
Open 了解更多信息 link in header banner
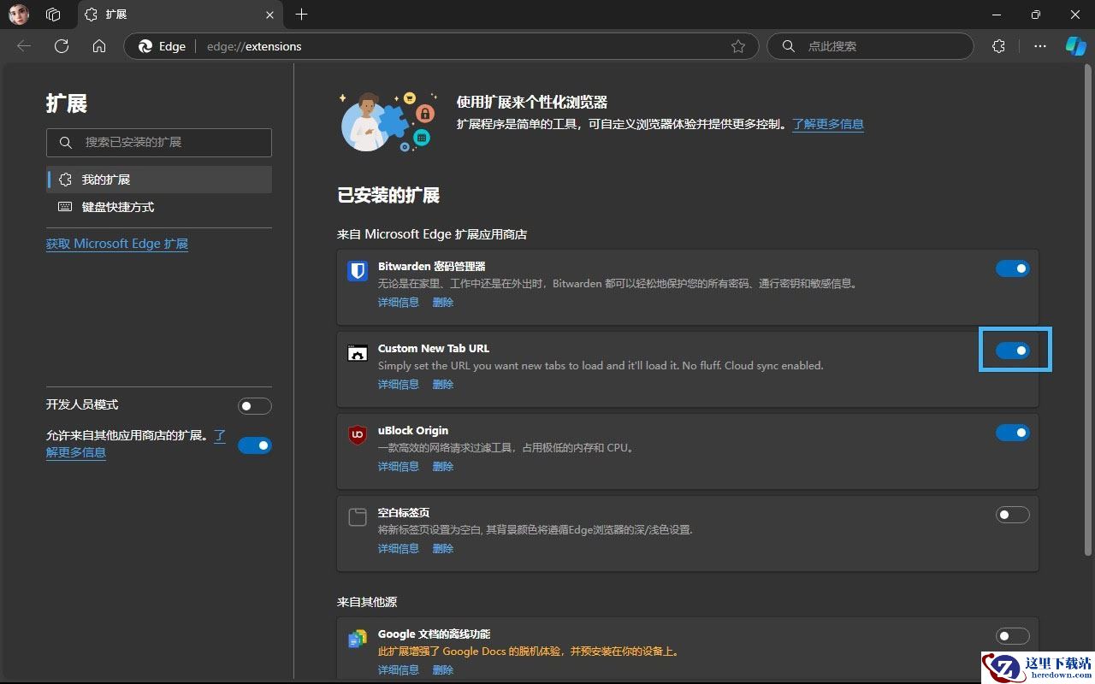coord(827,124)
